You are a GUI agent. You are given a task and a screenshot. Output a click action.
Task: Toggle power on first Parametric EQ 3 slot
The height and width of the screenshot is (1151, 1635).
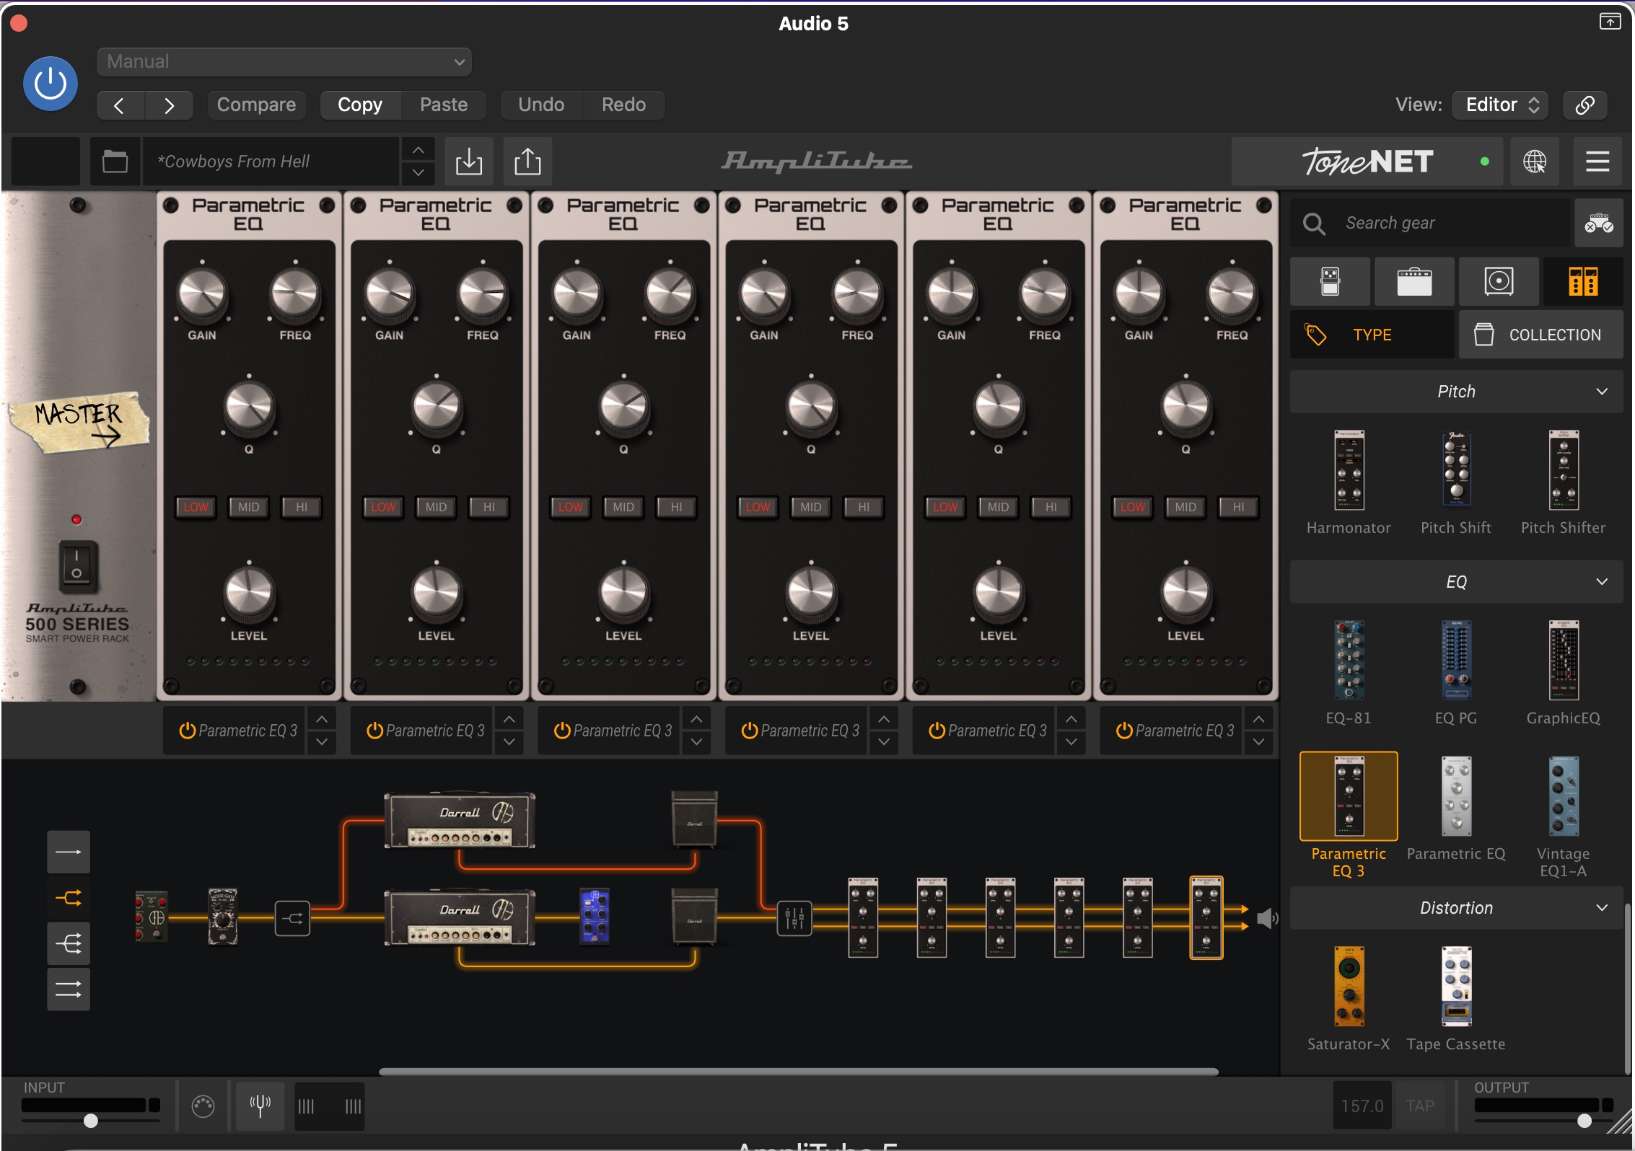coord(187,731)
